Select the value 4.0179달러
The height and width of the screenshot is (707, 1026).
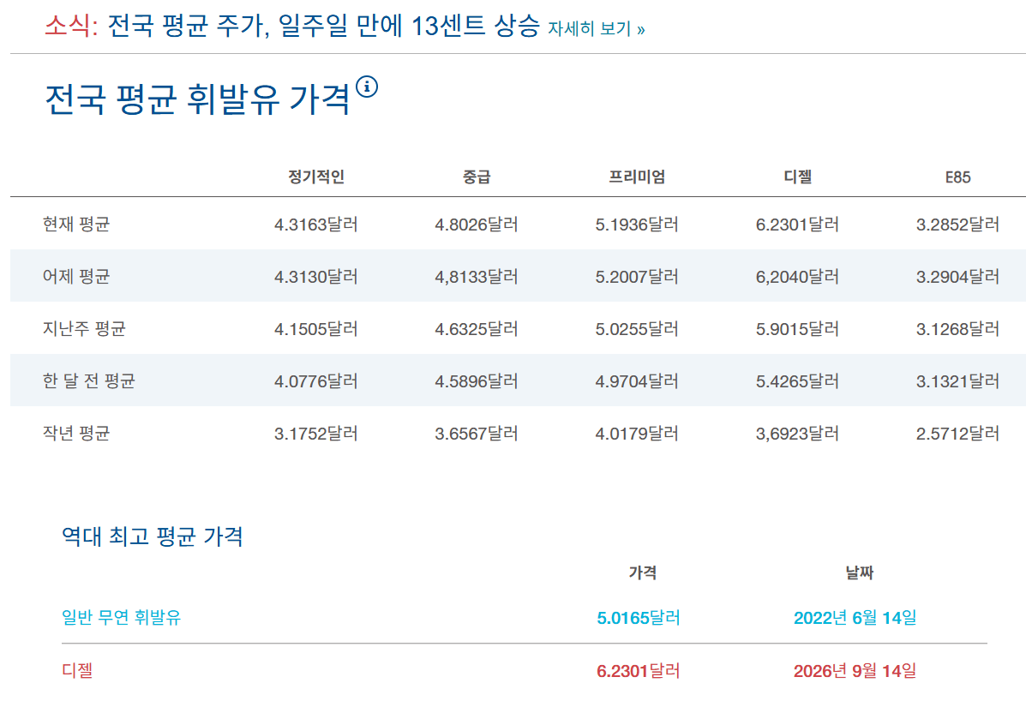point(637,433)
